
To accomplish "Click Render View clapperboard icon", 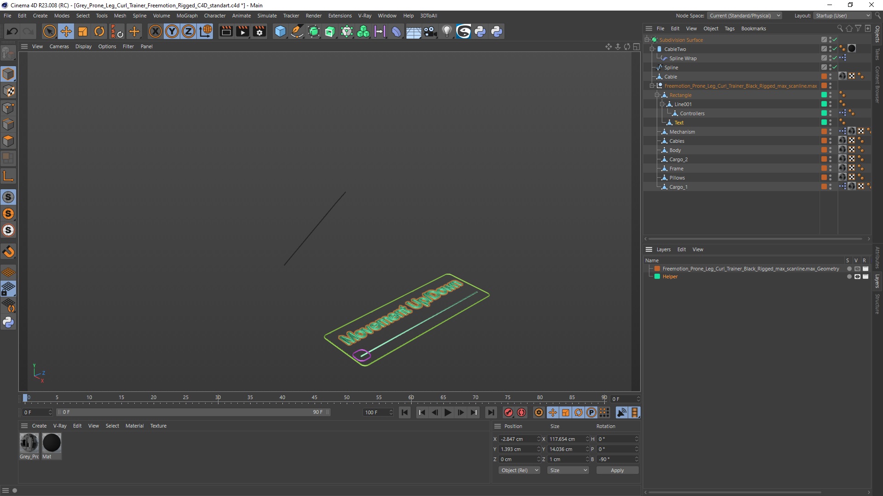I will coord(226,31).
